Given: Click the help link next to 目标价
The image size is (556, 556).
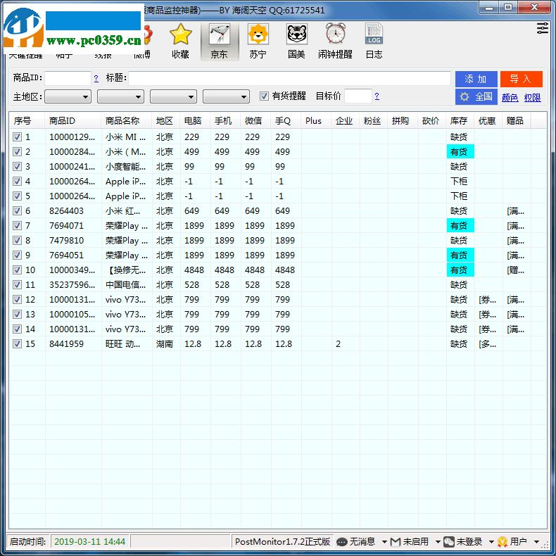Looking at the screenshot, I should pos(377,96).
